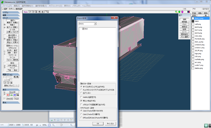This screenshot has height=128, width=211.
Task: Toggle the obj1 checkbox in export tree
Action: 83,29
